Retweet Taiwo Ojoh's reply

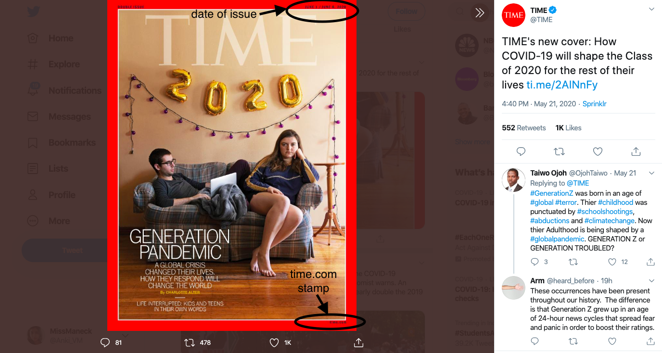tap(573, 262)
